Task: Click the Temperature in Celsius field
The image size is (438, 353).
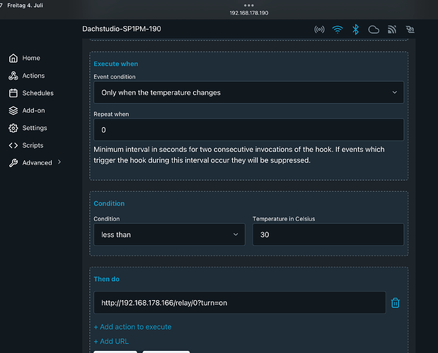Action: [x=328, y=234]
